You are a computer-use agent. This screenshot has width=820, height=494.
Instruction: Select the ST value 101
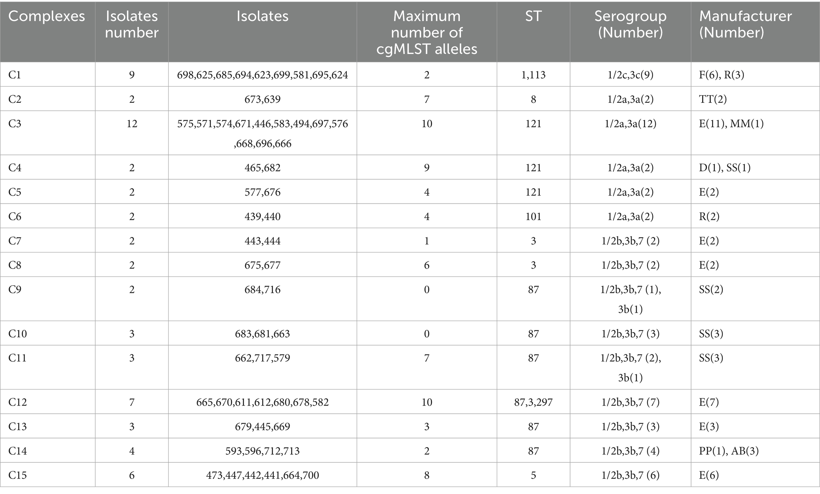tap(533, 217)
